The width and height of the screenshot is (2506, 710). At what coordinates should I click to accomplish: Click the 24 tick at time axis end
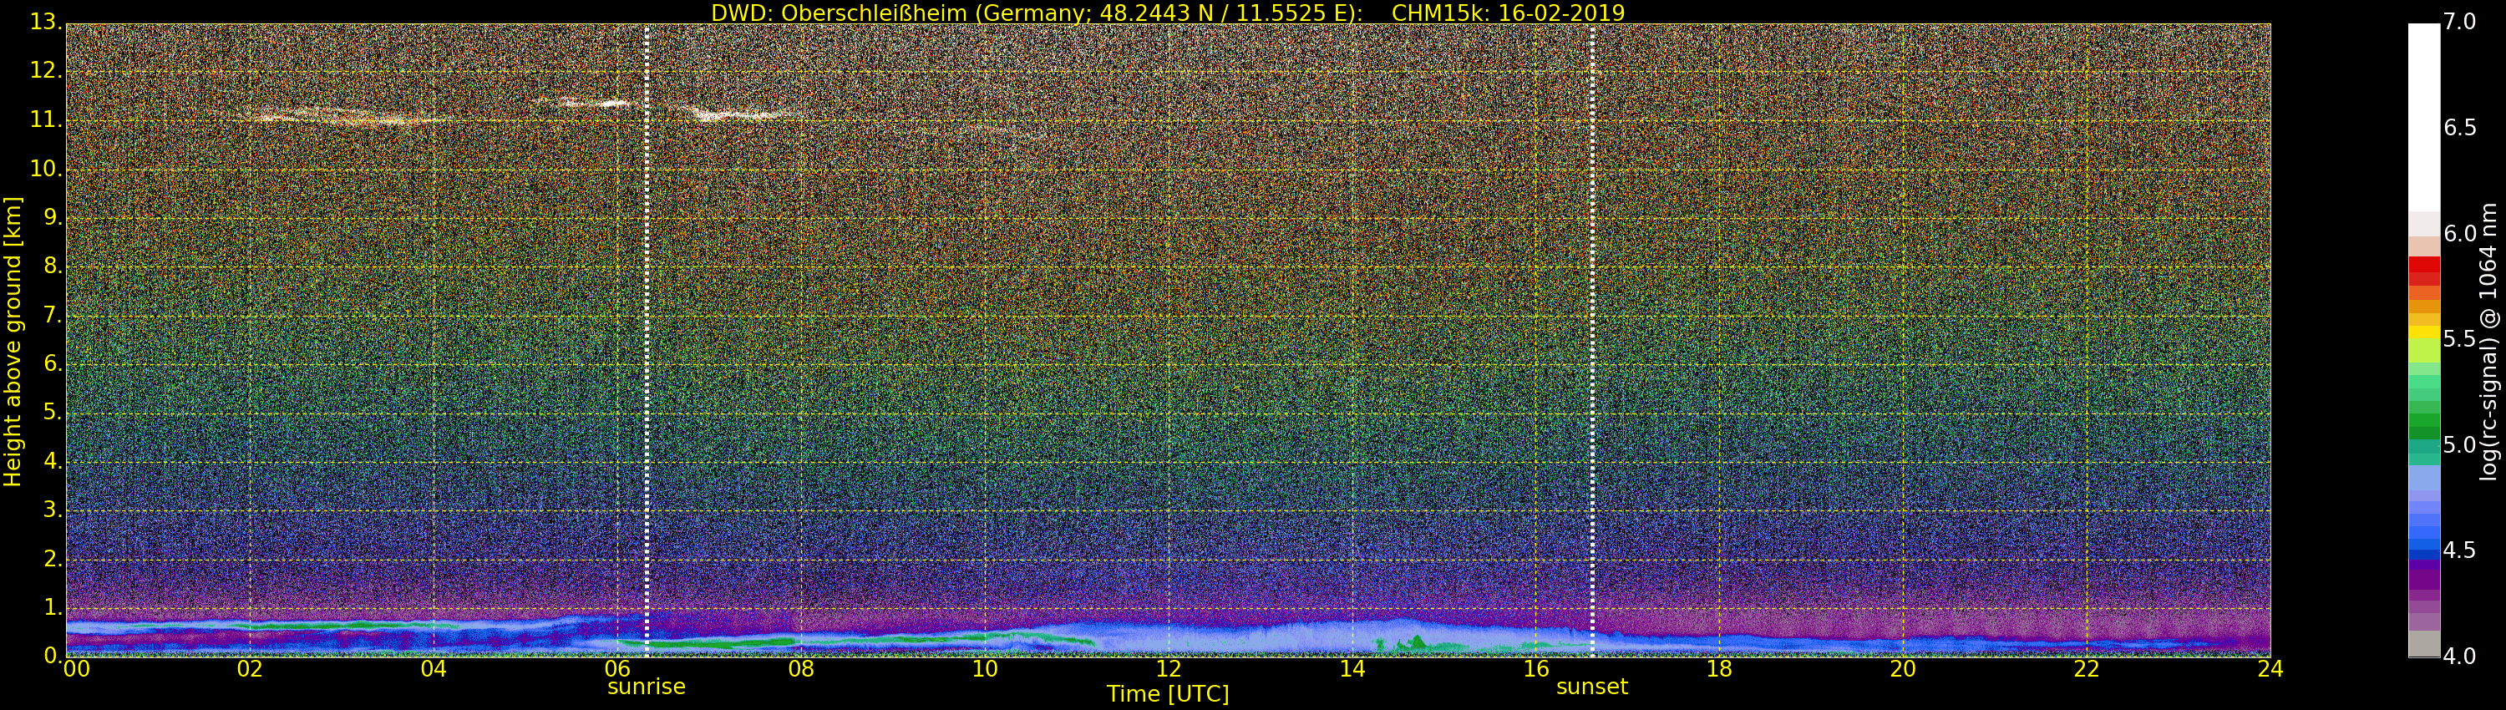[2270, 669]
